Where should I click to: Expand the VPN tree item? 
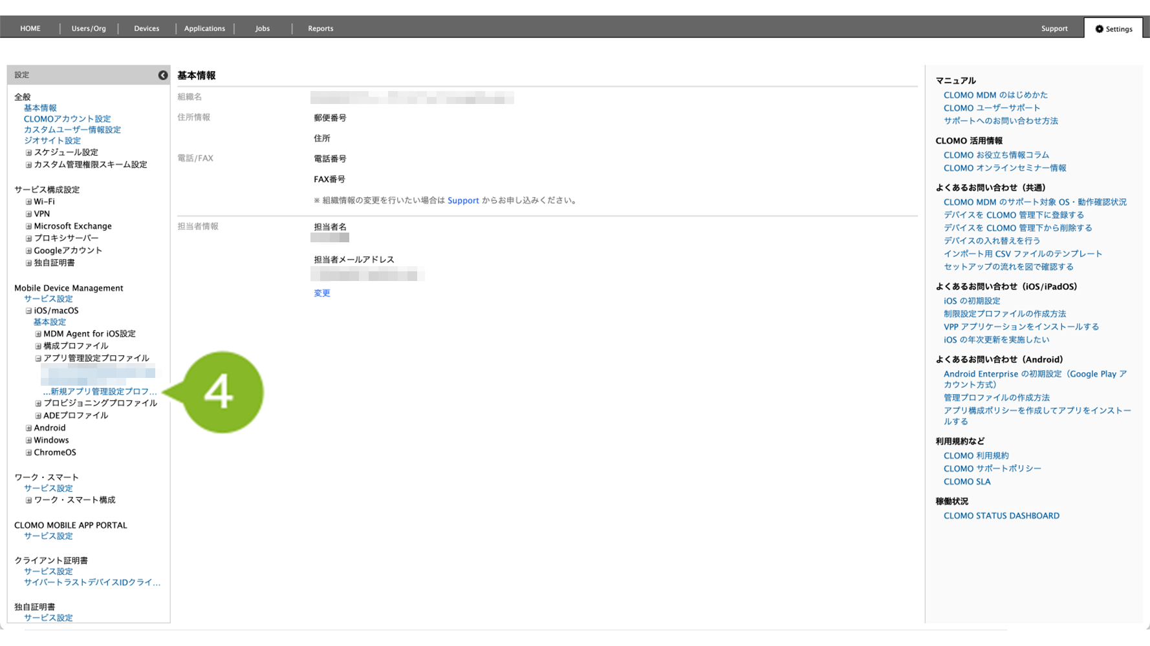pyautogui.click(x=28, y=214)
